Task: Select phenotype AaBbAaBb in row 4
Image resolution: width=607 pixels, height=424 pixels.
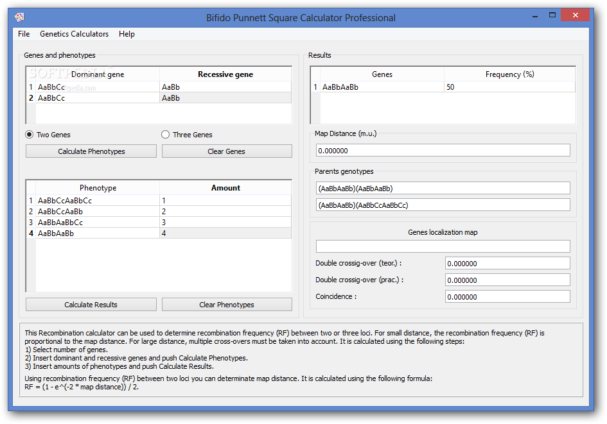Action: (98, 233)
